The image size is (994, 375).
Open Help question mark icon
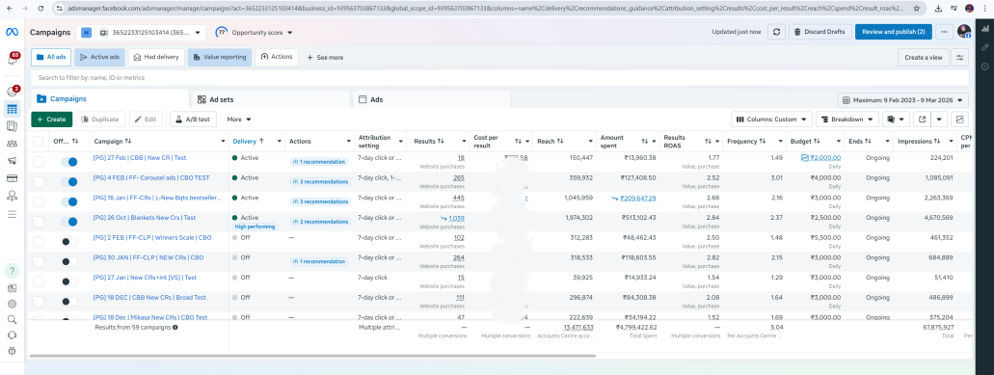click(x=12, y=271)
